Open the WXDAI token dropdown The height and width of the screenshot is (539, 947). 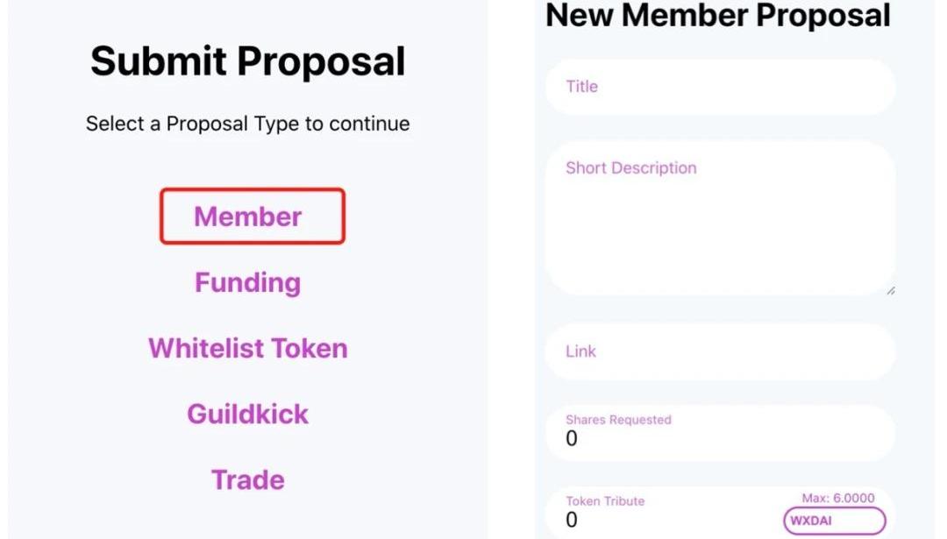click(834, 521)
